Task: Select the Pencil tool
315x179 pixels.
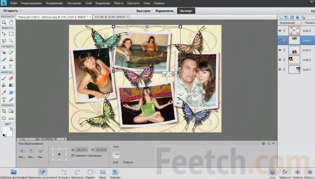Action: [x=11, y=100]
